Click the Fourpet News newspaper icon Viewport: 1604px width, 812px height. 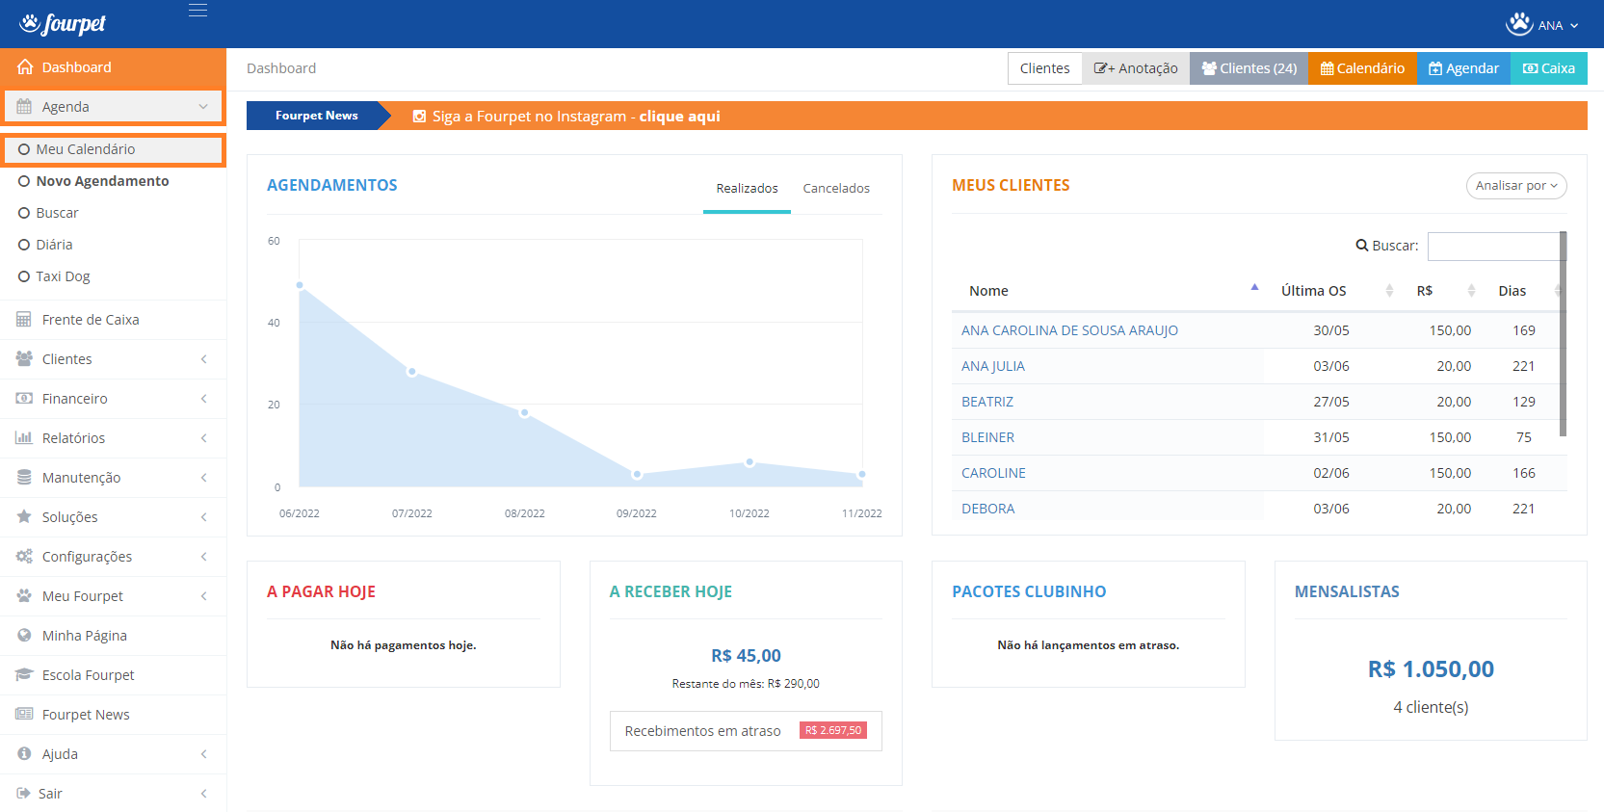pyautogui.click(x=24, y=715)
